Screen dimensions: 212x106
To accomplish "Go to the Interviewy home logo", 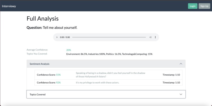I will [x=9, y=6].
